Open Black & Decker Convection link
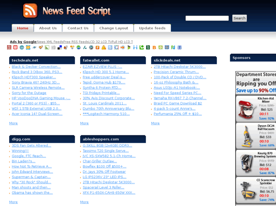The width and height of the screenshot is (276, 206). [x=36, y=67]
